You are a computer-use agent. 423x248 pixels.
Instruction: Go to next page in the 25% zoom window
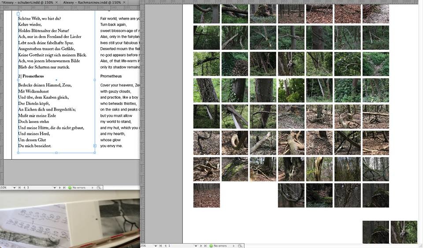point(201,245)
